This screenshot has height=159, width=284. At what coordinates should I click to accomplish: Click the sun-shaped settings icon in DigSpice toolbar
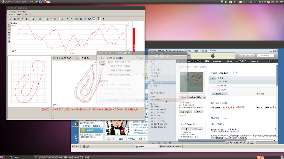pos(10,19)
